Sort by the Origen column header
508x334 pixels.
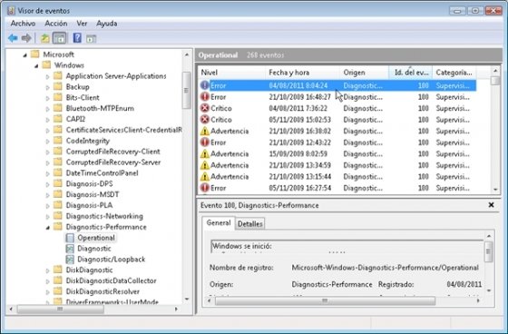(x=364, y=73)
